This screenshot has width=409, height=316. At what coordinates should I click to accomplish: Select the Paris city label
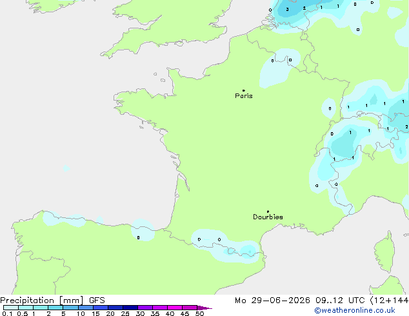click(x=244, y=95)
